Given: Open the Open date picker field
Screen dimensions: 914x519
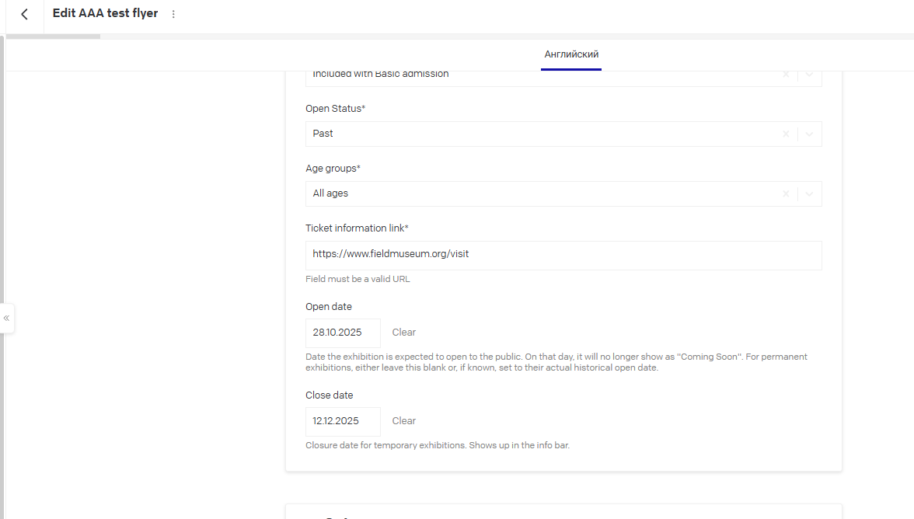Looking at the screenshot, I should [343, 333].
